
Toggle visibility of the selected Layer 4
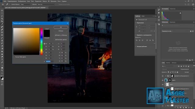point(162,84)
